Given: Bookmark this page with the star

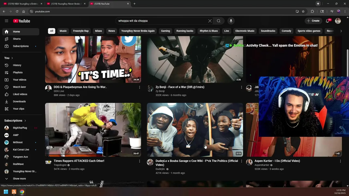Looking at the screenshot, I should pos(303,11).
